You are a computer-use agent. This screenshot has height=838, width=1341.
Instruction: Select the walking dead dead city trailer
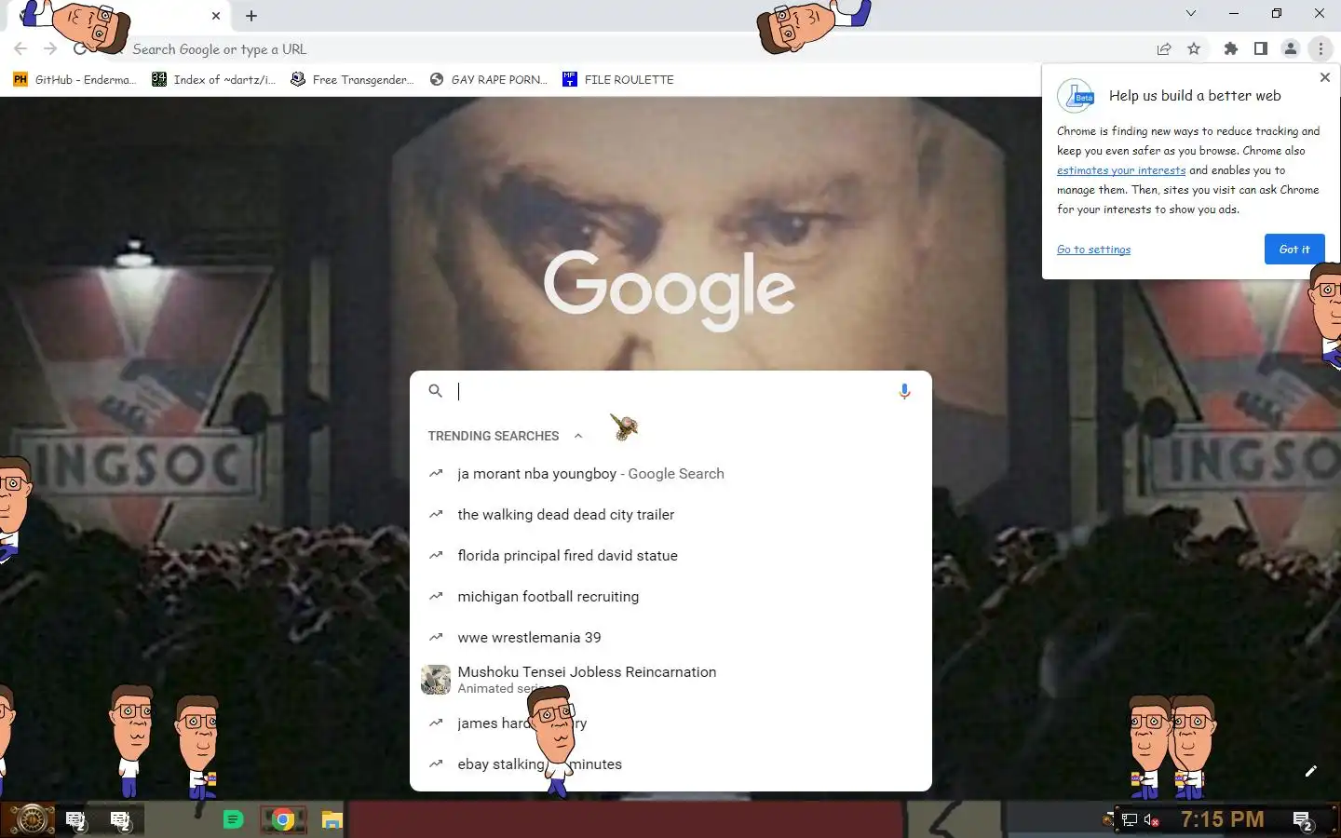(670, 515)
